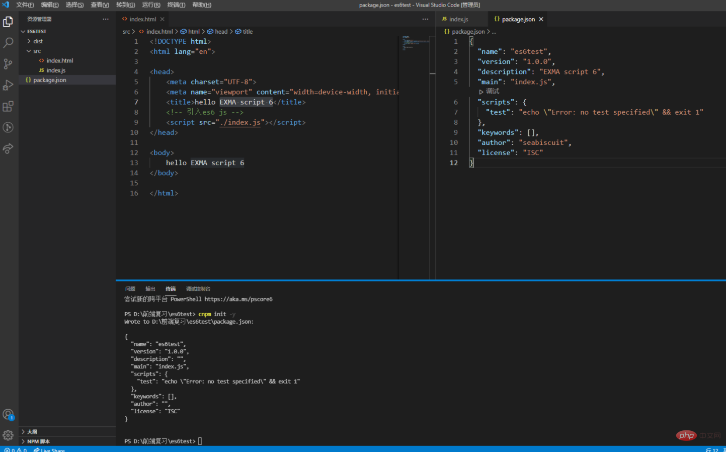Open the Extensions view
Screen dimensions: 726x452
point(8,106)
